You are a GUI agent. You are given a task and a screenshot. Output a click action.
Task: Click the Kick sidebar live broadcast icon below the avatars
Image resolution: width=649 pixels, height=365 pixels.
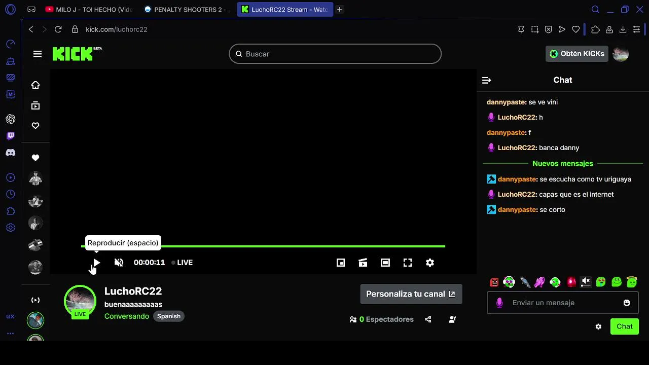[35, 300]
